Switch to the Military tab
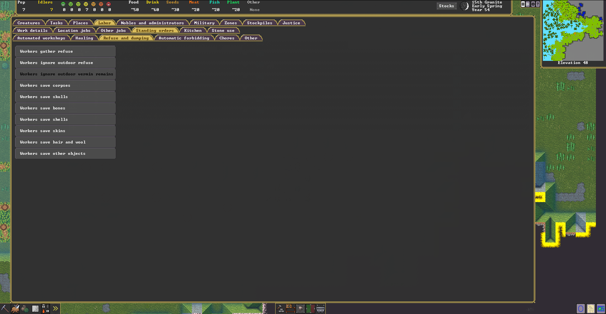This screenshot has width=606, height=314. 204,23
